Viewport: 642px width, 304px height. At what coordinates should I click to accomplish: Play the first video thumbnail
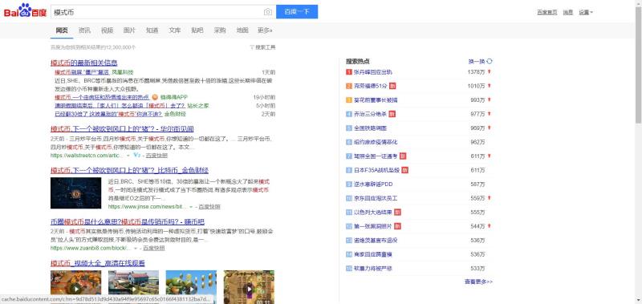pyautogui.click(x=75, y=287)
